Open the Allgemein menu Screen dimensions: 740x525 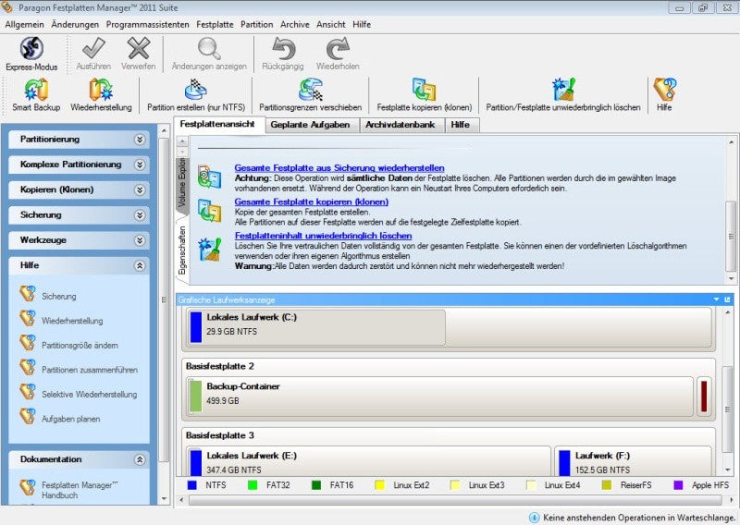pyautogui.click(x=24, y=25)
